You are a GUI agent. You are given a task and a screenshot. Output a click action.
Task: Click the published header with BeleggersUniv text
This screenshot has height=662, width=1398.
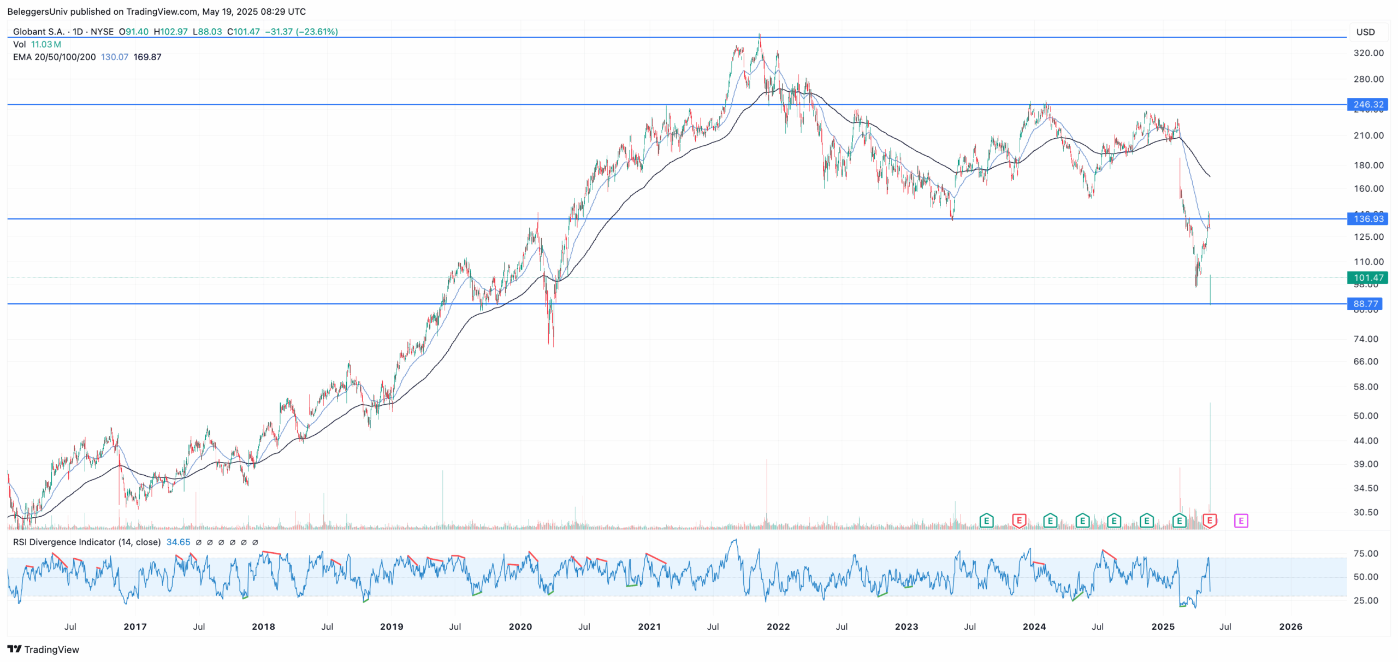coord(156,11)
